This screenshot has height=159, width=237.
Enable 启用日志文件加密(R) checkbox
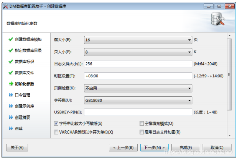pos(142,132)
